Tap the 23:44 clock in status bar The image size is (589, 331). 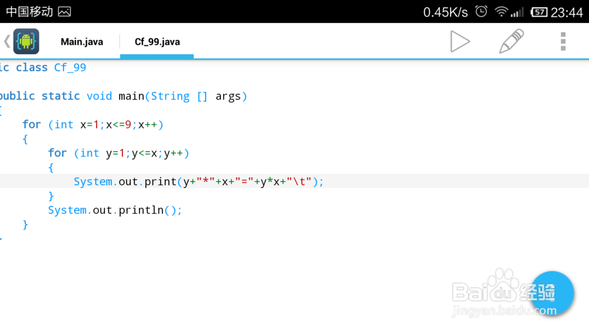[x=567, y=12]
